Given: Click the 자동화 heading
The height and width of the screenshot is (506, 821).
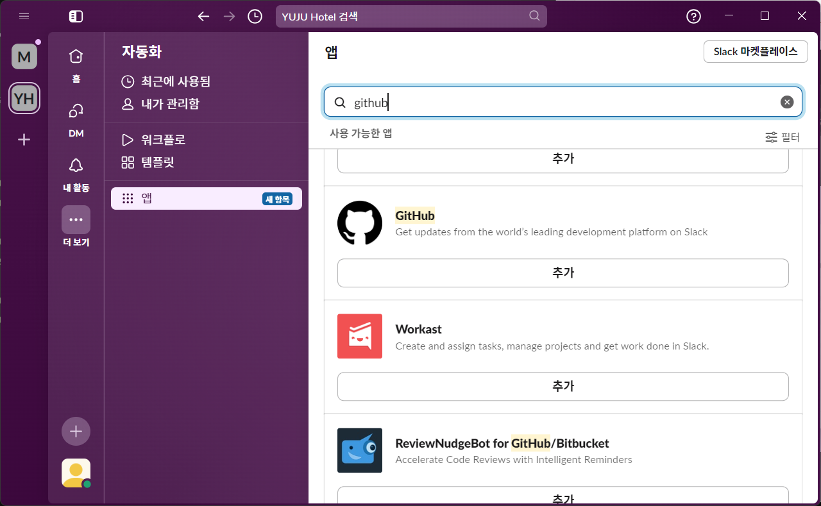Looking at the screenshot, I should (142, 52).
